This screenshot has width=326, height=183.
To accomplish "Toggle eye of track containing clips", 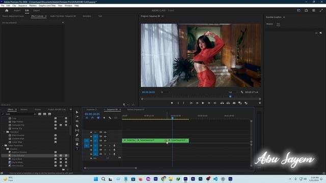I will tap(105, 141).
